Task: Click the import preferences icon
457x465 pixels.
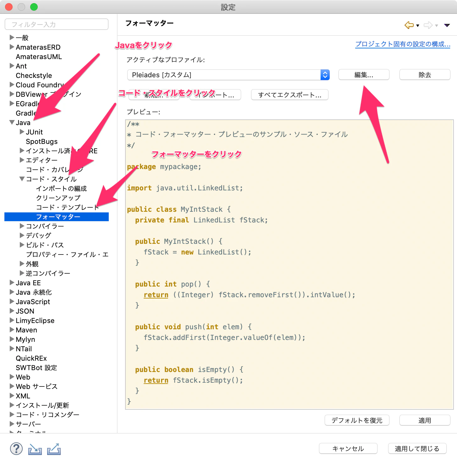Action: pyautogui.click(x=35, y=449)
